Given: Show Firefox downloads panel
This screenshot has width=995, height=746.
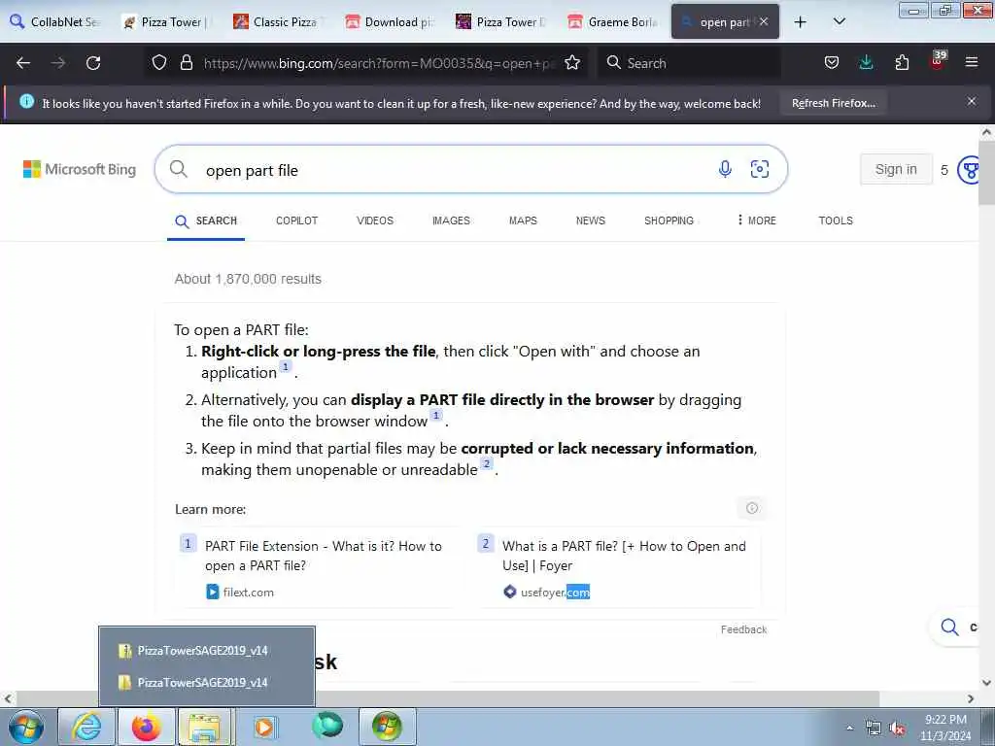Looking at the screenshot, I should pos(866,62).
